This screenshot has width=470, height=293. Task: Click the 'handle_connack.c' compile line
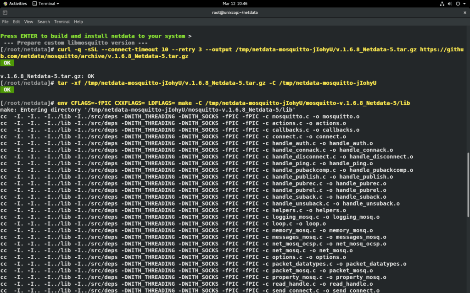[x=196, y=150]
